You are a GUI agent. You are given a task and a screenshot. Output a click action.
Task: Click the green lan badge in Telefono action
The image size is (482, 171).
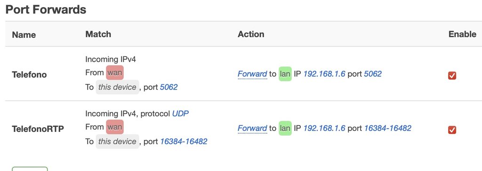(285, 74)
